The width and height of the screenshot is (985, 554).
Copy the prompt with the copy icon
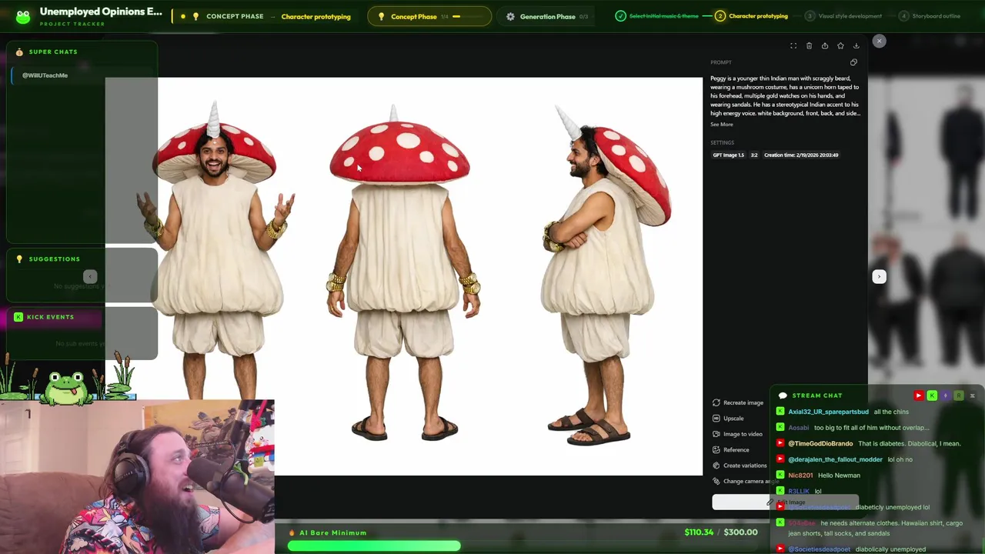click(853, 62)
